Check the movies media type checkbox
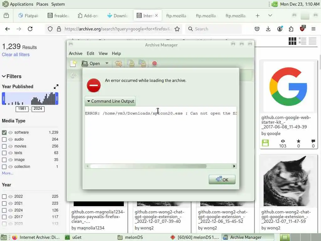Viewport: 321px width, 241px height. point(4,146)
